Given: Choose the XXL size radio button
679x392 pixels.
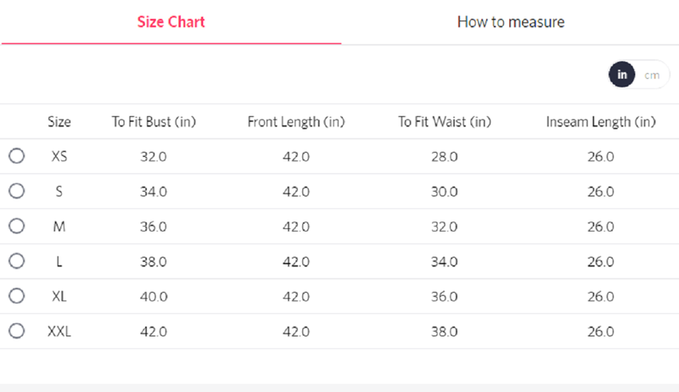Looking at the screenshot, I should point(16,331).
